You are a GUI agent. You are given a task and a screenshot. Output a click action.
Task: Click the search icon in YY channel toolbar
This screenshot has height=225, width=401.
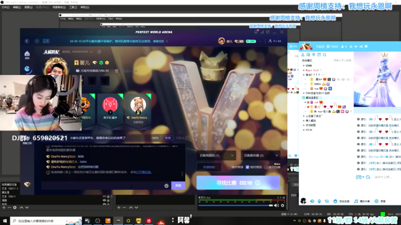click(324, 54)
